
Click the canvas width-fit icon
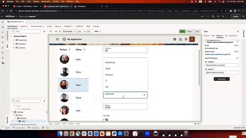(56, 31)
